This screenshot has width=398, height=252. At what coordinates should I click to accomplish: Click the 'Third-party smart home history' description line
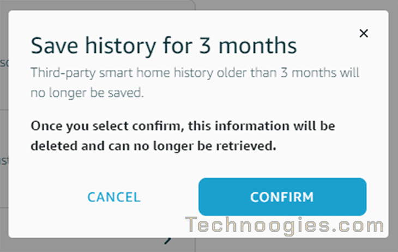195,73
